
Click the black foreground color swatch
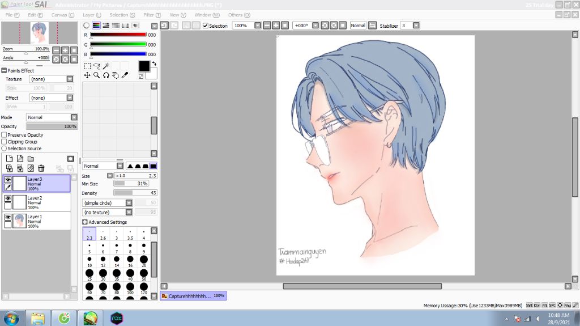point(144,66)
